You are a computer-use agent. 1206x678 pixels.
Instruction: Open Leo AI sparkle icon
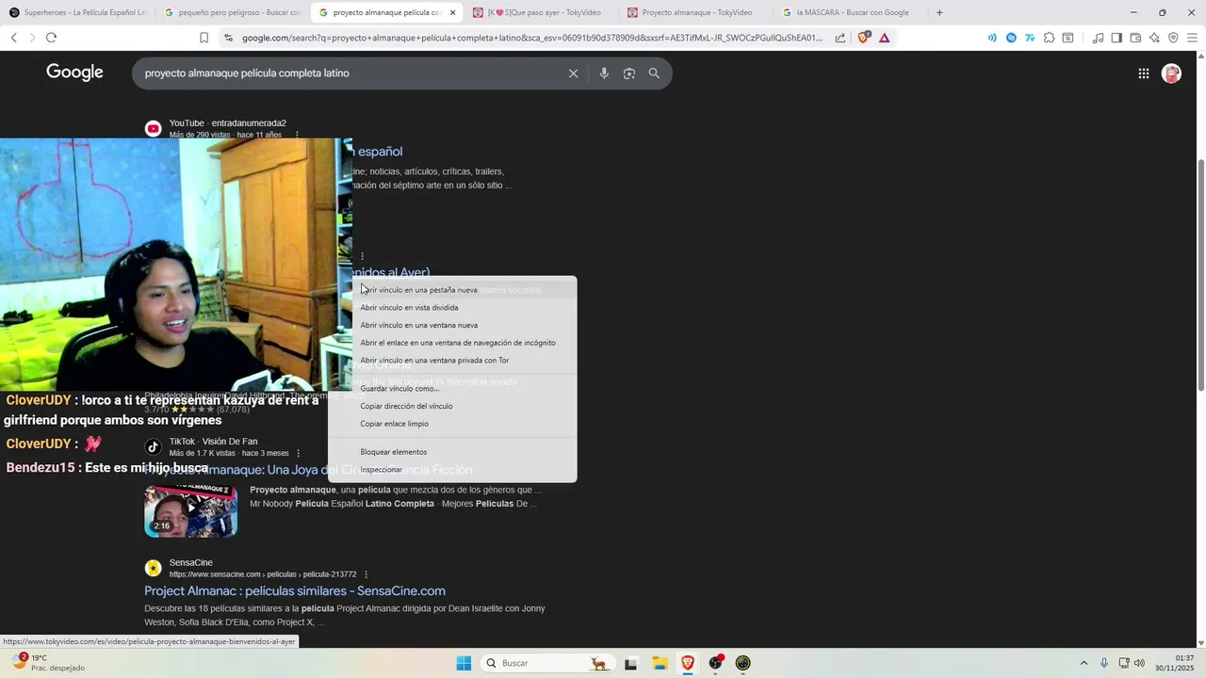coord(1154,38)
